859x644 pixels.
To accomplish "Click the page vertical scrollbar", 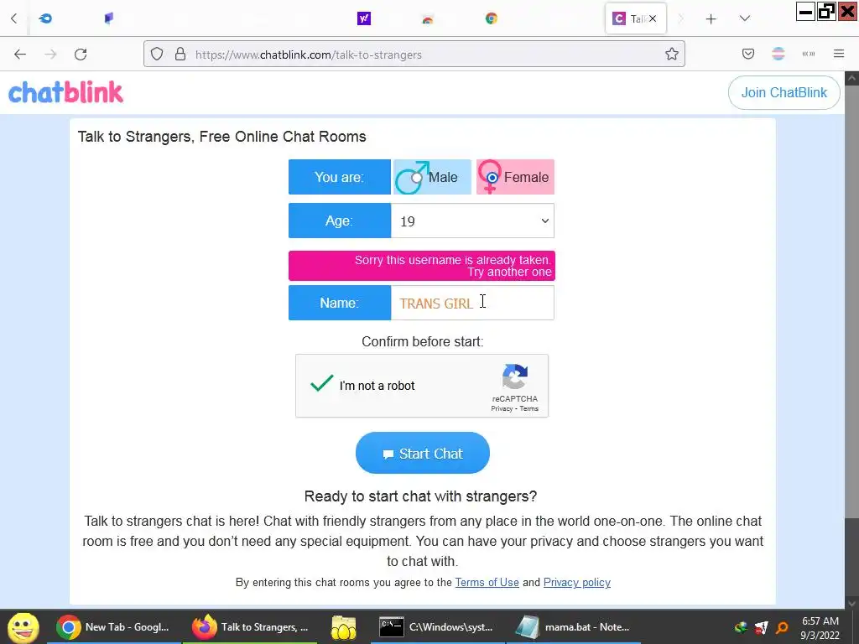I will click(x=852, y=301).
